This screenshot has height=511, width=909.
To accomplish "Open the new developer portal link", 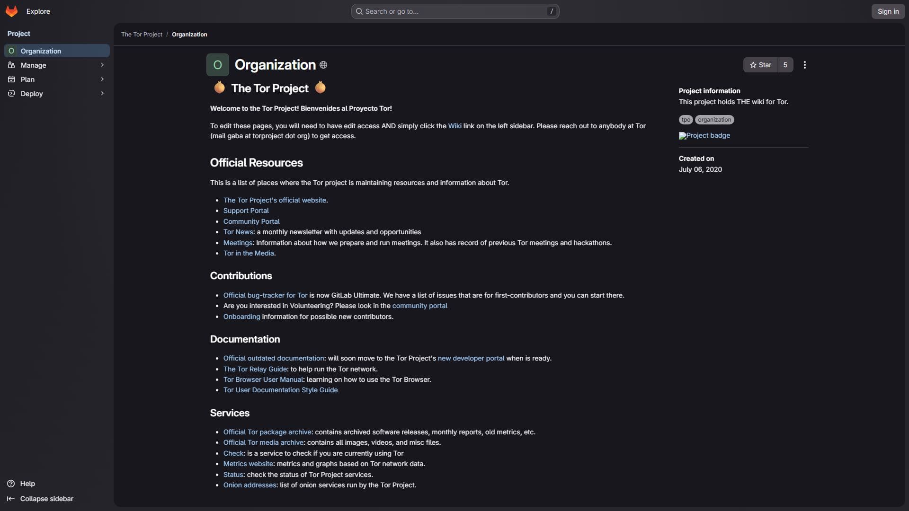I will coord(471,358).
